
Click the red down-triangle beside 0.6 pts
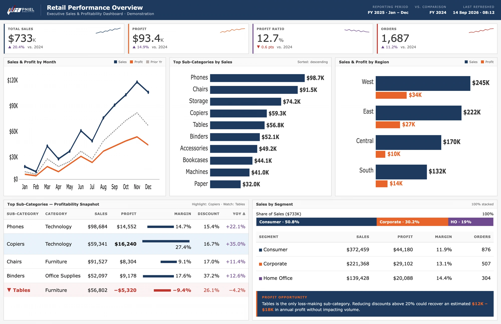pos(259,47)
